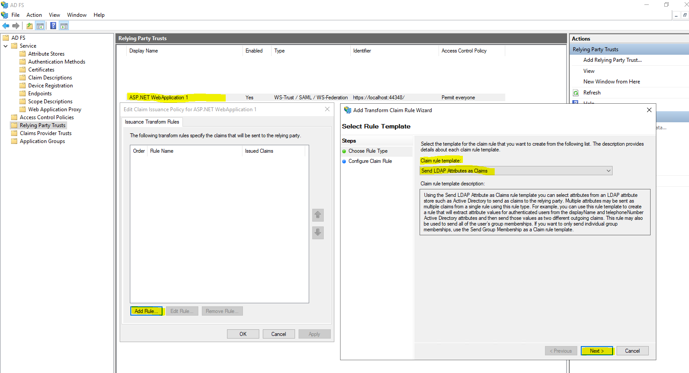This screenshot has height=373, width=689.
Task: Open Help using the question mark toolbar icon
Action: click(x=53, y=25)
